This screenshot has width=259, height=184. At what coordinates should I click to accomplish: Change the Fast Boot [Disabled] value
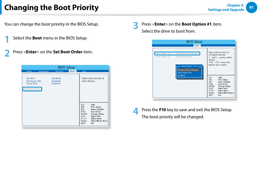(x=56, y=78)
